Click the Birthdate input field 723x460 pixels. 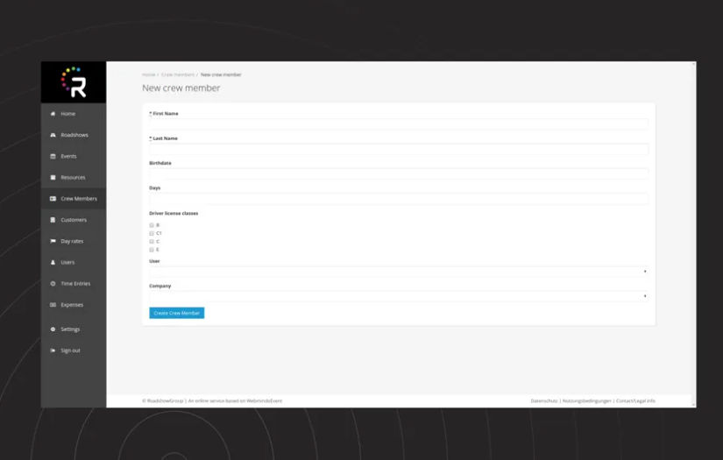pyautogui.click(x=399, y=173)
